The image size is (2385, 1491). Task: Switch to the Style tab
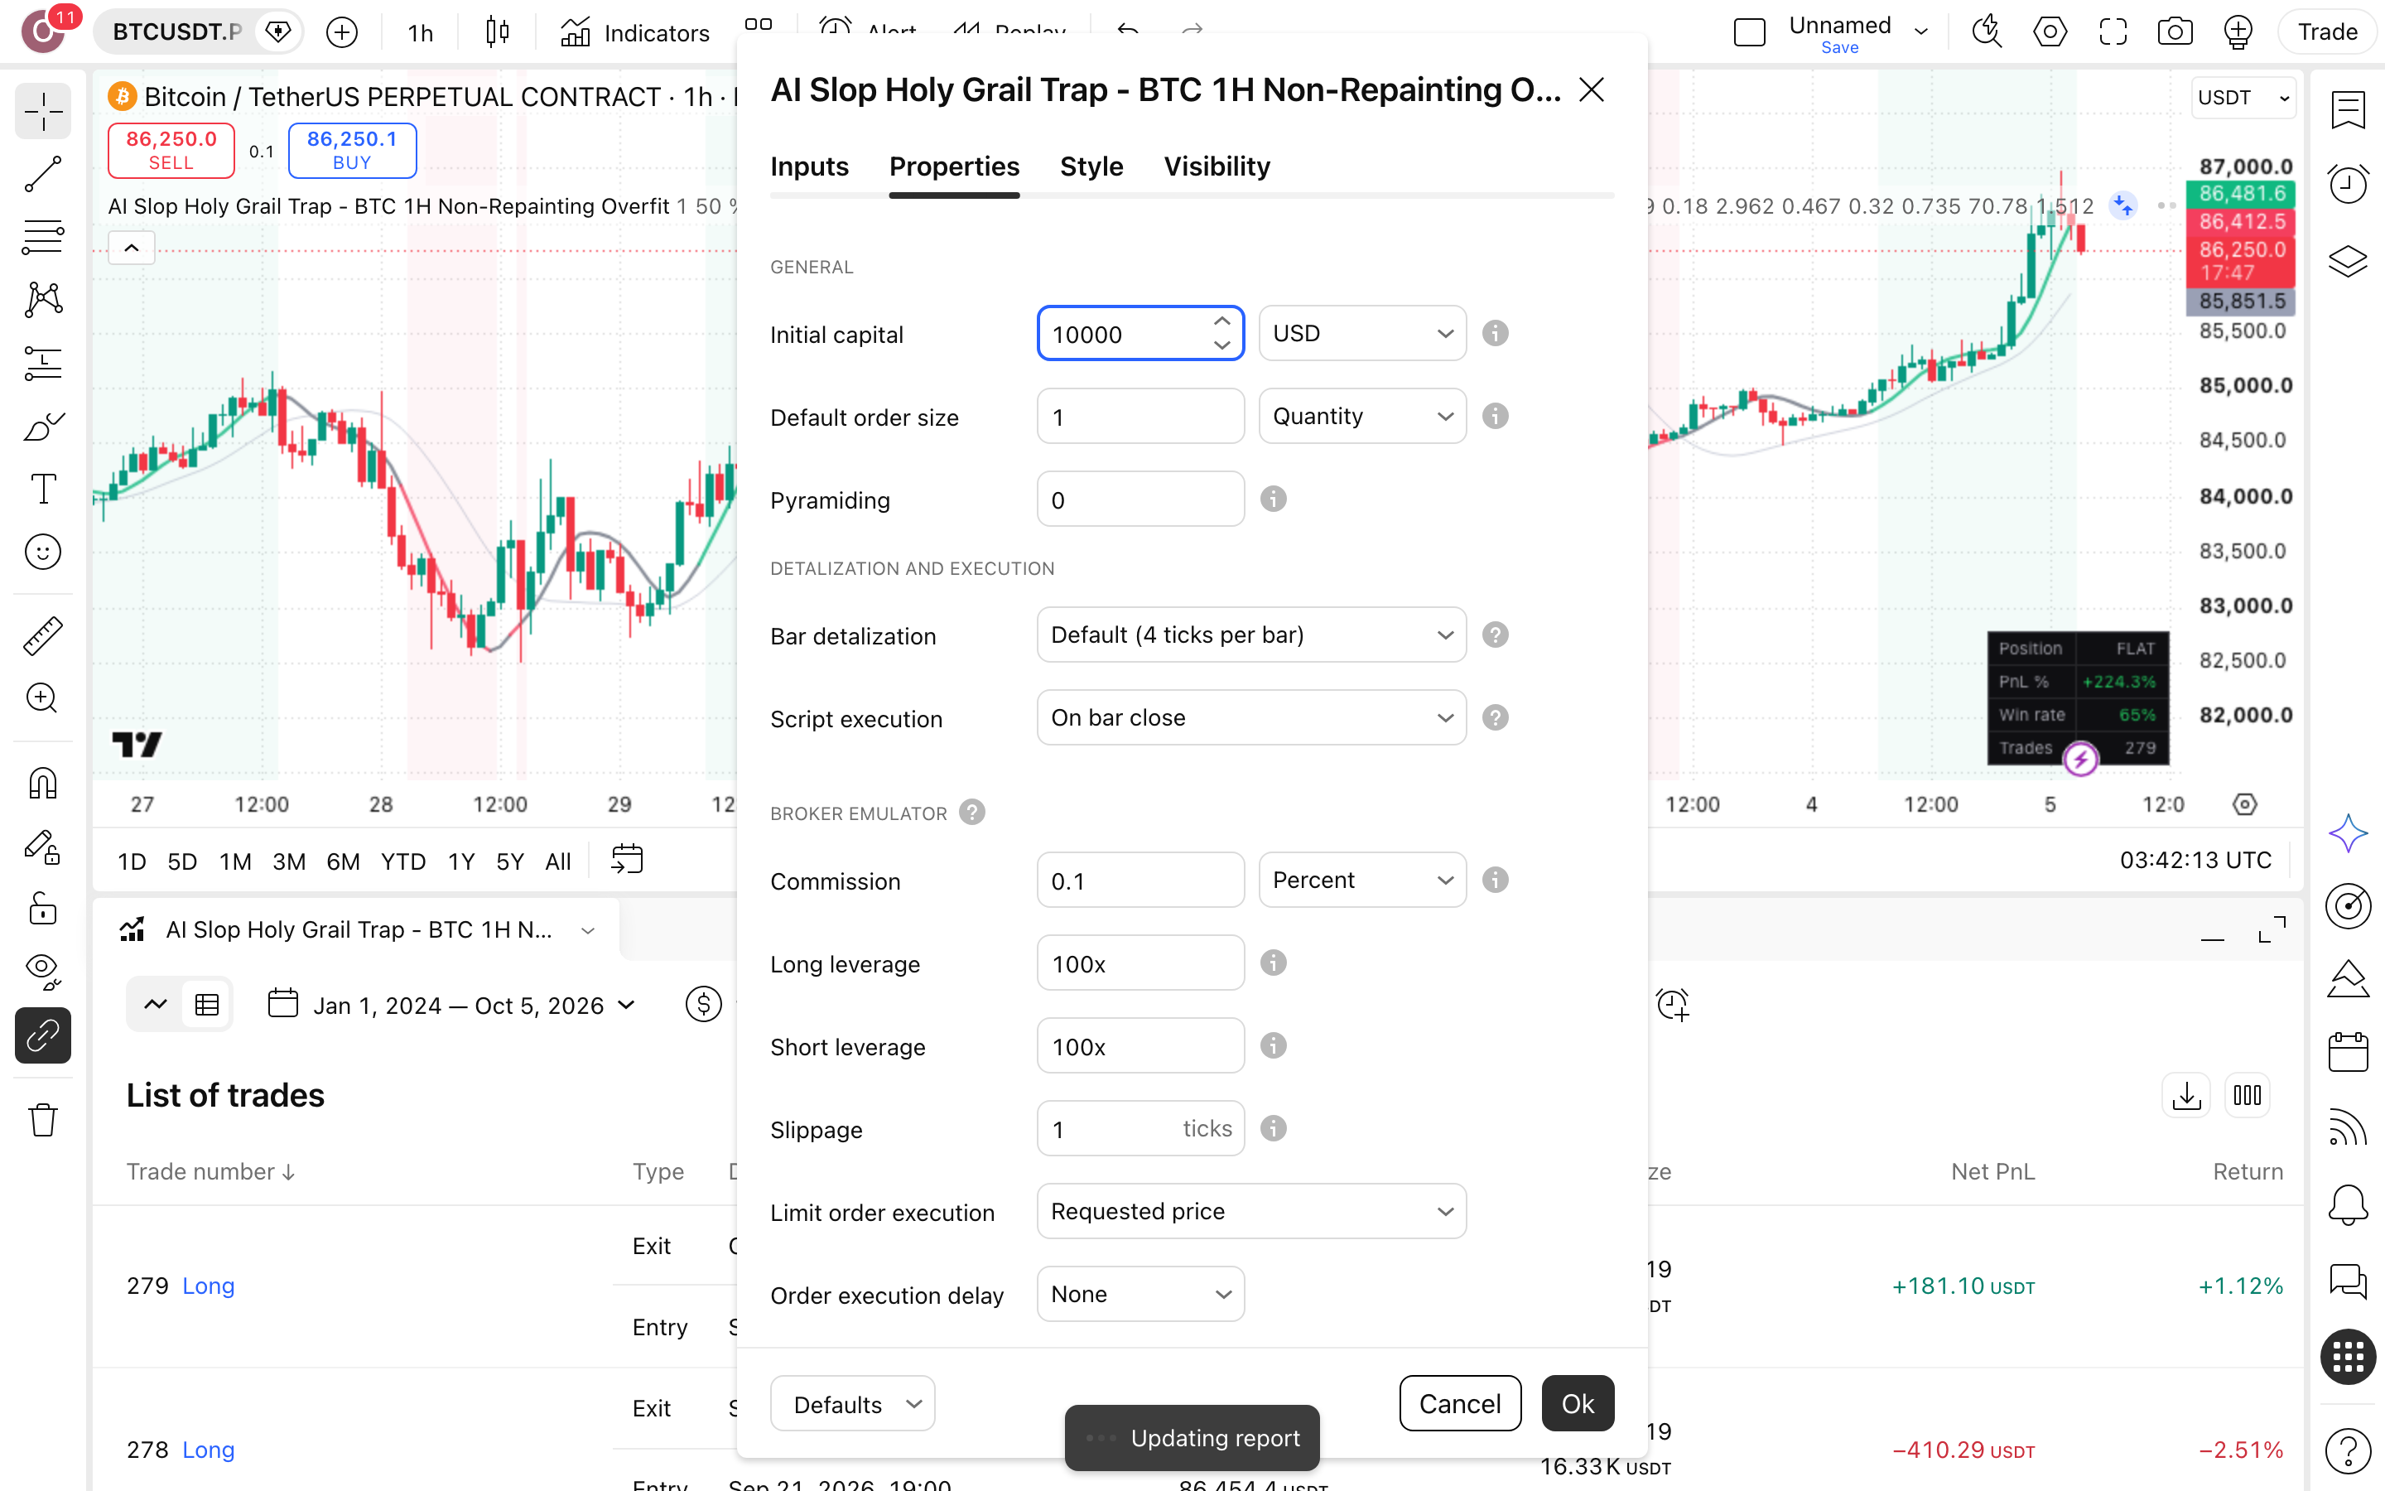(1091, 166)
